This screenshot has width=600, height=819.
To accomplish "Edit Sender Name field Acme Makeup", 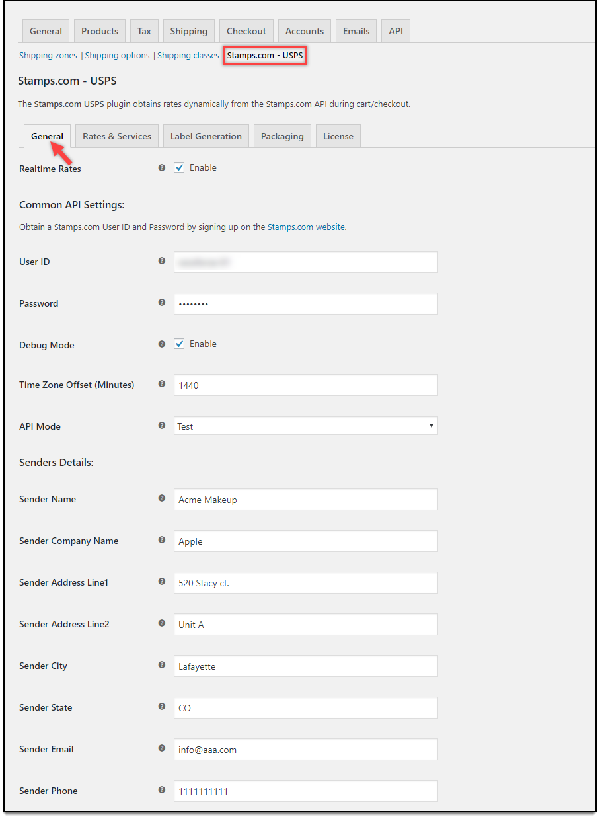I will [306, 499].
